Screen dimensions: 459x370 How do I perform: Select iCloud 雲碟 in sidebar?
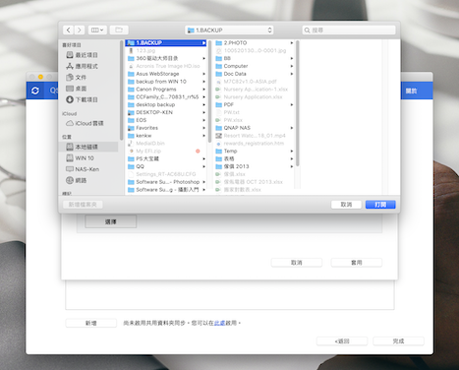[85, 123]
